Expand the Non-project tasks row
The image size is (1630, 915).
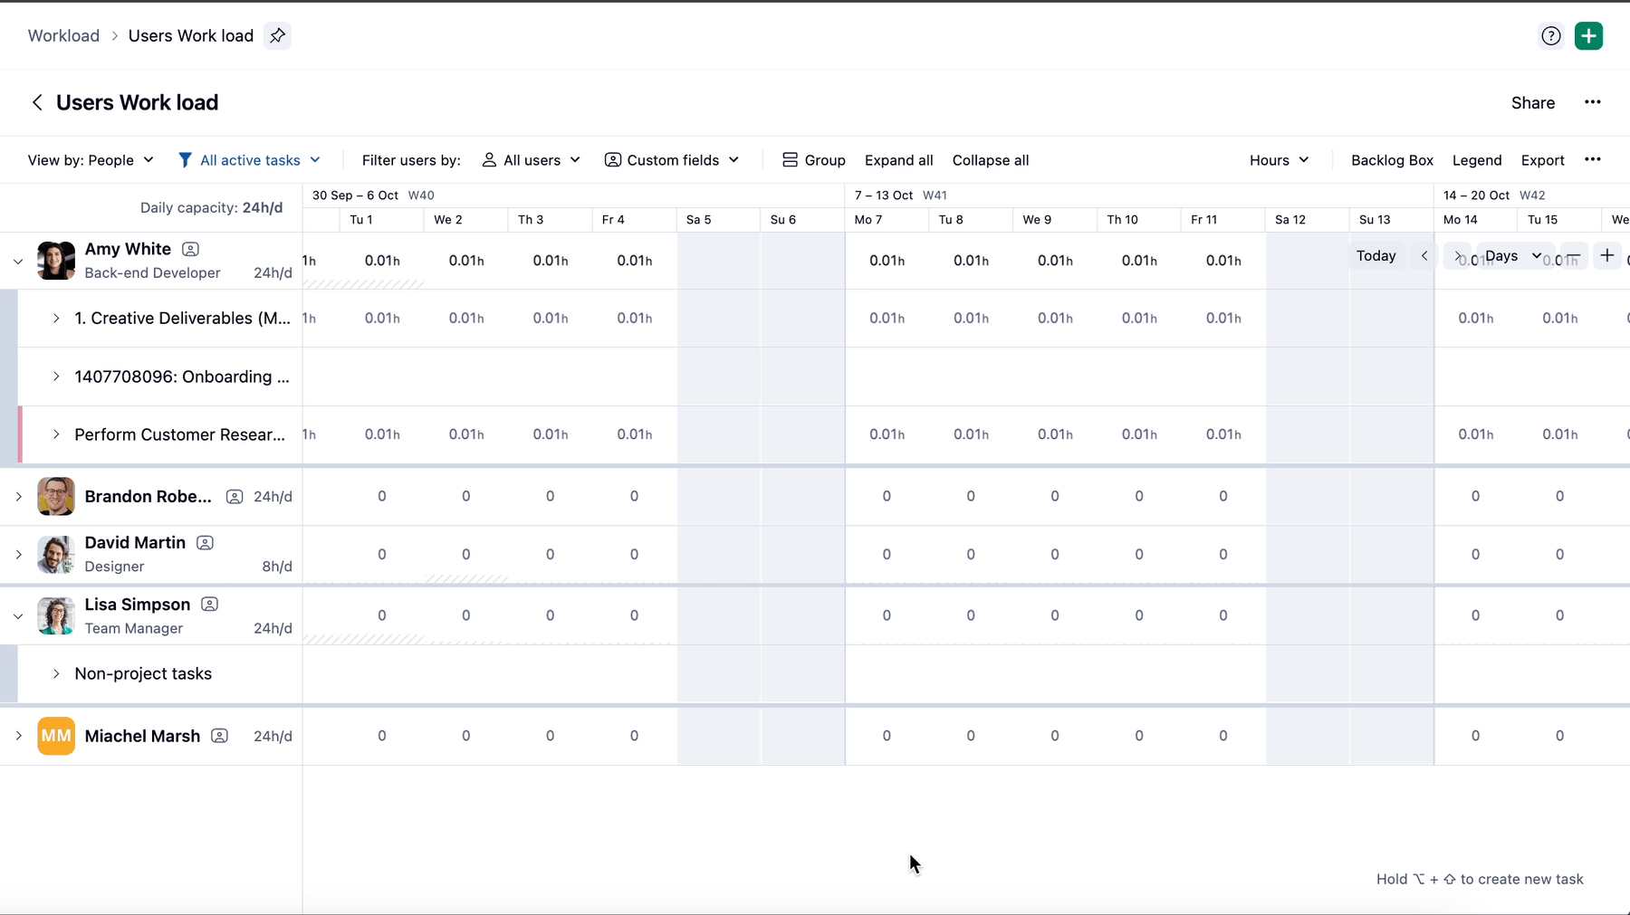click(56, 674)
